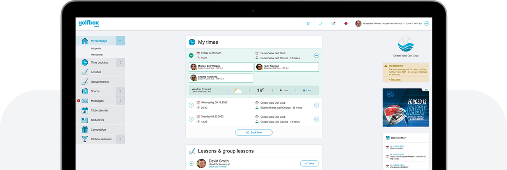
Task: Go to Group lessons in sidebar
Action: pyautogui.click(x=100, y=81)
